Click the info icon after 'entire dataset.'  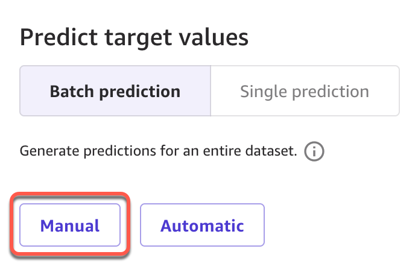tap(314, 151)
